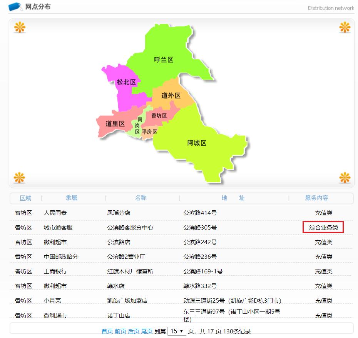The height and width of the screenshot is (338, 358).
Task: Select 呼兰区 on the district map
Action: [164, 60]
